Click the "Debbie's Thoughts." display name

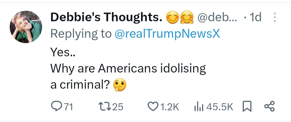(106, 18)
